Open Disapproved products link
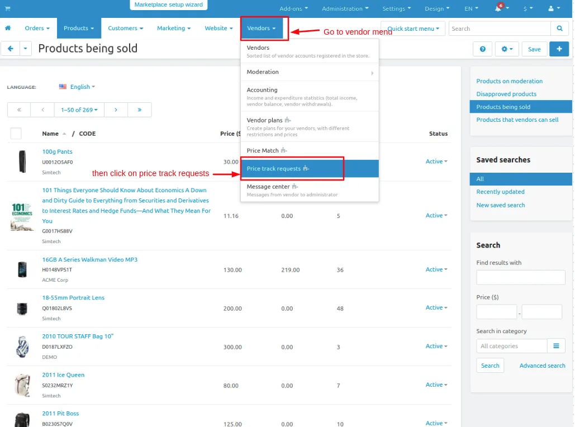Image resolution: width=575 pixels, height=427 pixels. 506,94
